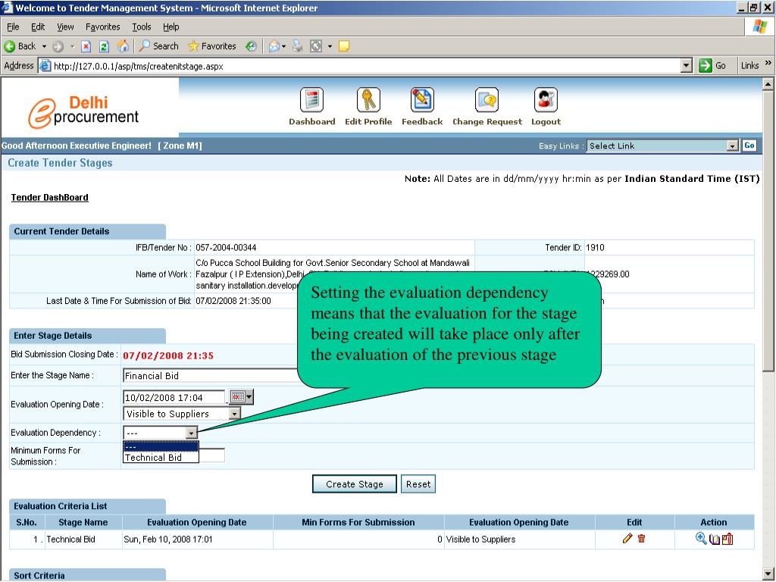The height and width of the screenshot is (582, 776).
Task: Refresh the page in Internet Explorer
Action: [x=104, y=46]
